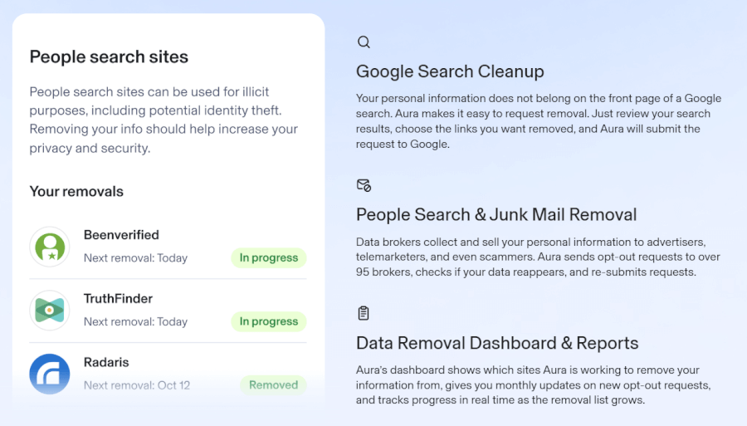747x426 pixels.
Task: Click TruthFinder Next removal: Today text
Action: point(135,321)
